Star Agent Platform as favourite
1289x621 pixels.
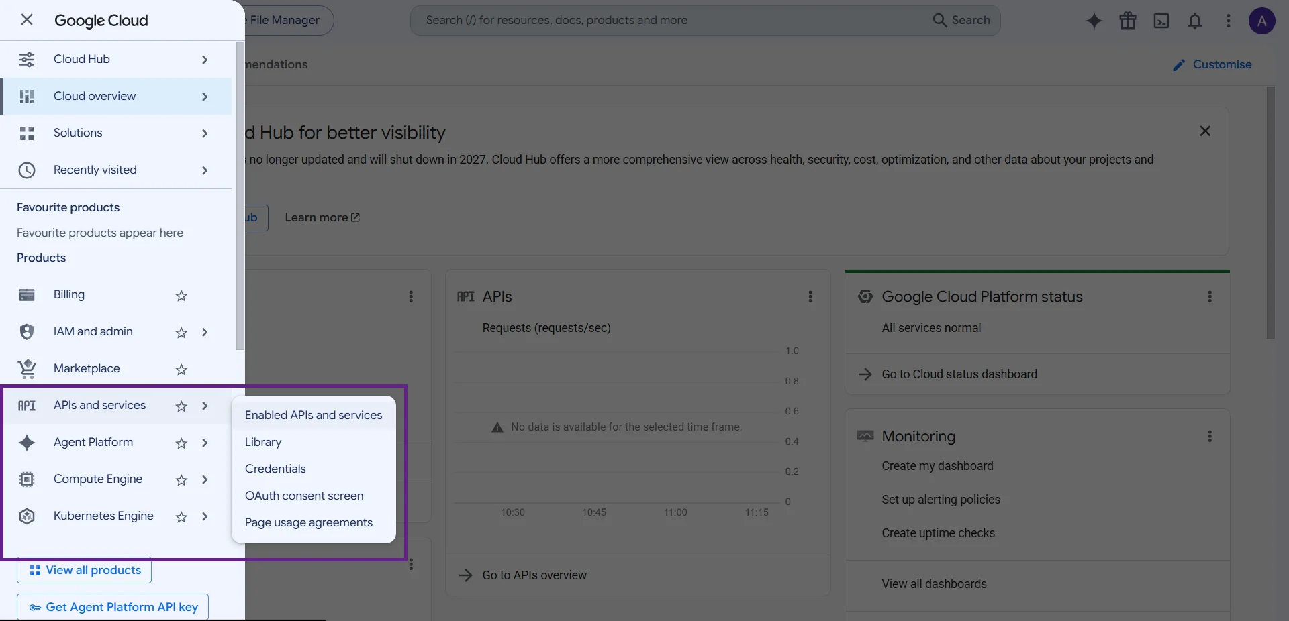click(x=181, y=443)
